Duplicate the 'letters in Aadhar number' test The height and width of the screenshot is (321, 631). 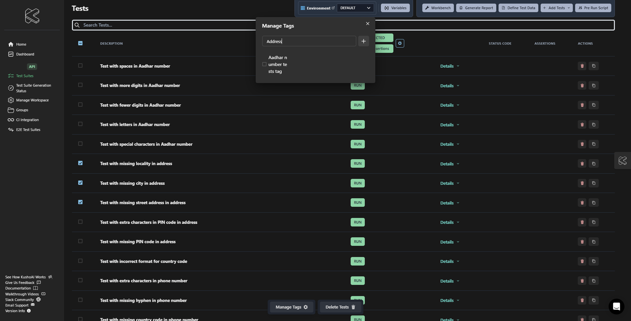[x=594, y=125]
